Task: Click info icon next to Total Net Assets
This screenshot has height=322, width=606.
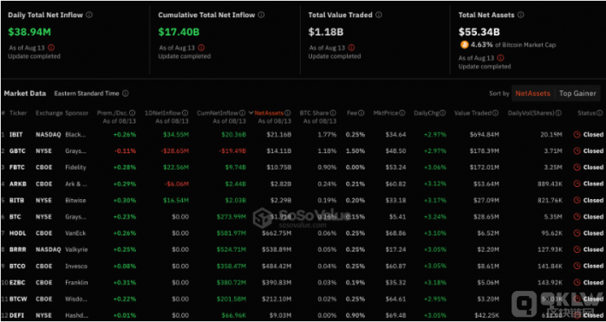Action: click(x=520, y=15)
